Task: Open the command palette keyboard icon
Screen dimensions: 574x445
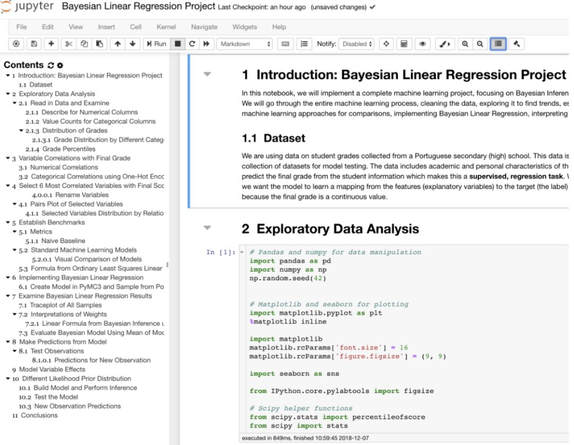Action: 285,44
